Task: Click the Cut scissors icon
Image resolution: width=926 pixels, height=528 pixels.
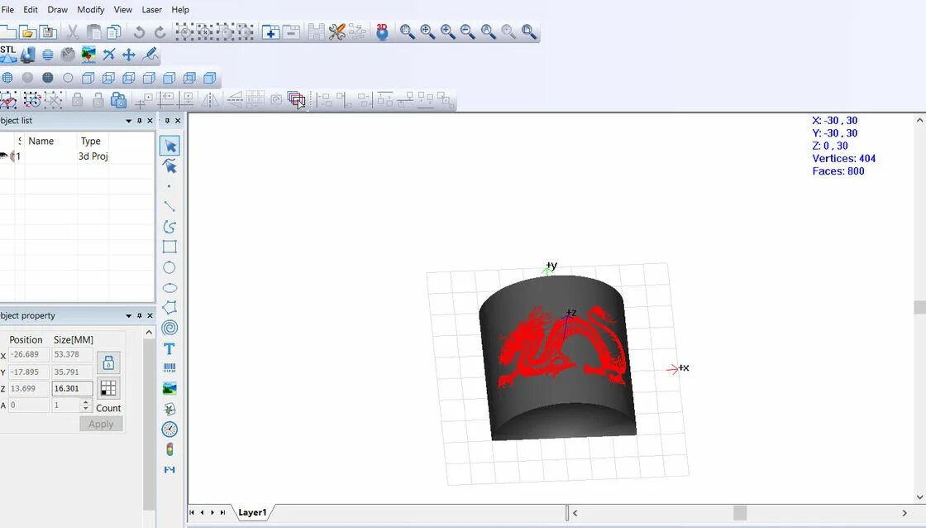Action: 73,32
